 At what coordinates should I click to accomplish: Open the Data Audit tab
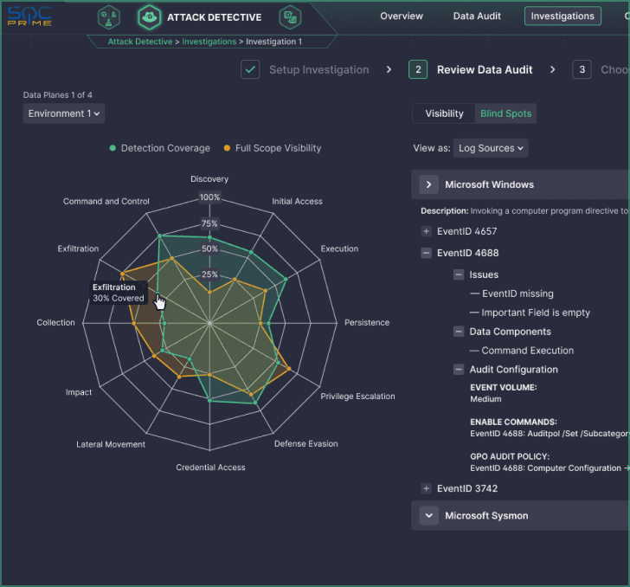(477, 16)
